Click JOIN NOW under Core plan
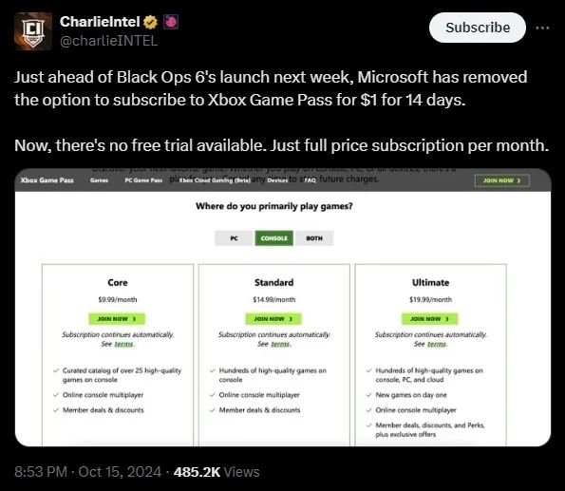This screenshot has width=565, height=491. (117, 319)
